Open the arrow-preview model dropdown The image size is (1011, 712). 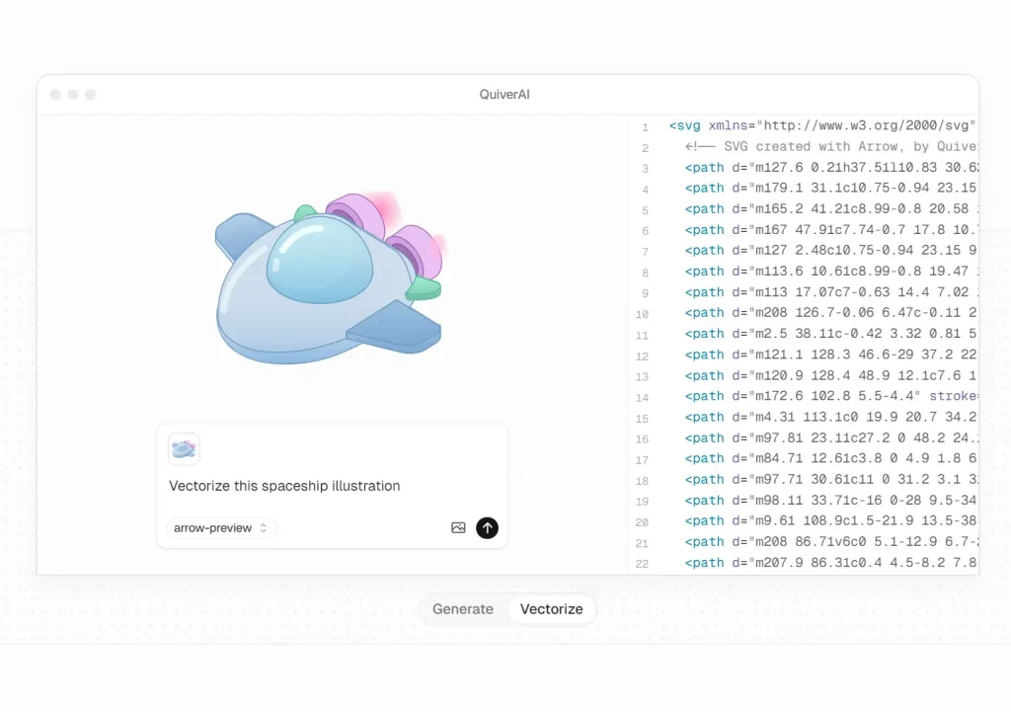(218, 527)
